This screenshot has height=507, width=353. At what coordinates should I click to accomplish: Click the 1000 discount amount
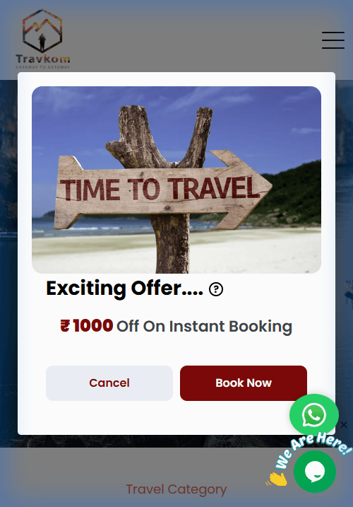93,325
